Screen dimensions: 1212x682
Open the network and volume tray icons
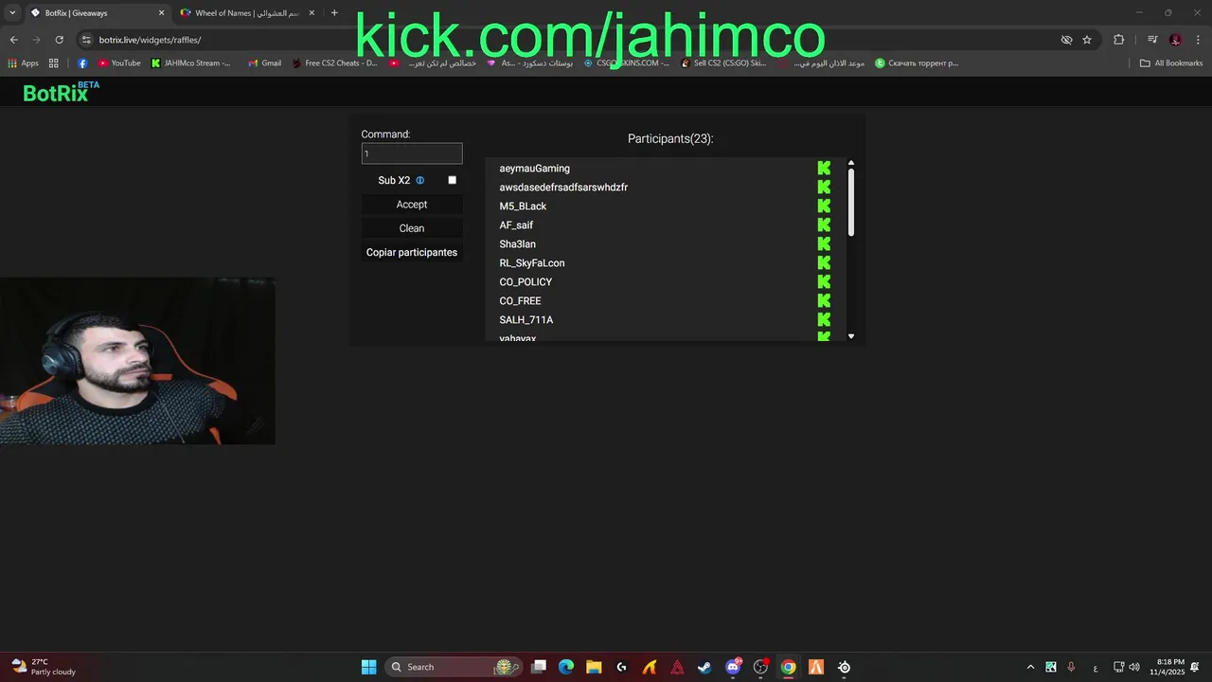(x=1127, y=667)
